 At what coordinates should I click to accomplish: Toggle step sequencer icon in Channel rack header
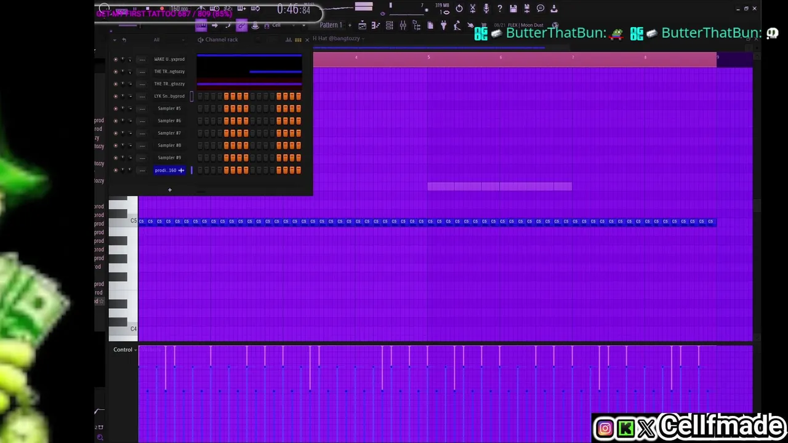point(298,40)
